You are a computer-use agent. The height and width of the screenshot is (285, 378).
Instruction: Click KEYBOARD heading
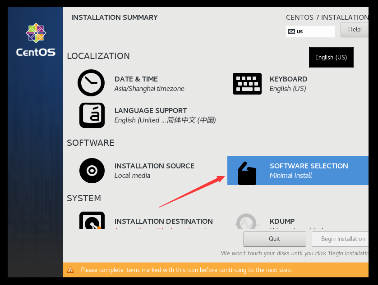tap(288, 79)
